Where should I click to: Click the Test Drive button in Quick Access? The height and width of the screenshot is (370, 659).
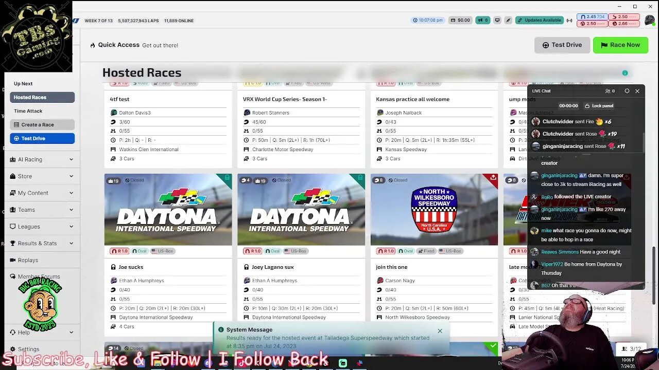pyautogui.click(x=562, y=45)
